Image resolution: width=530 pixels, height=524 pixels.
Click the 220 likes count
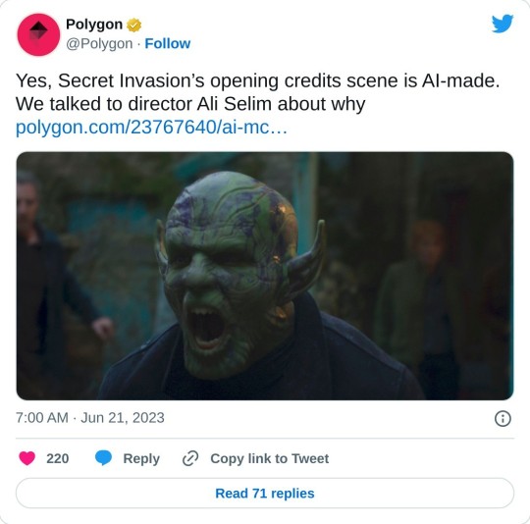pos(58,458)
